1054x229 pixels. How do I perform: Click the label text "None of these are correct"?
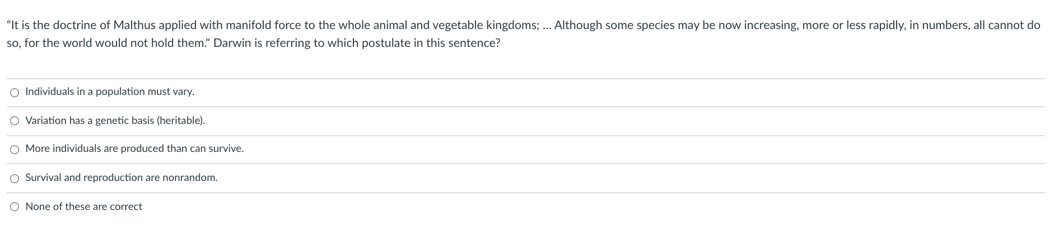(x=84, y=207)
